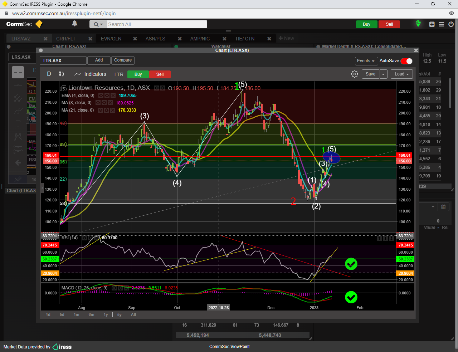Select the 1d time range
This screenshot has height=352, width=458.
(48, 315)
